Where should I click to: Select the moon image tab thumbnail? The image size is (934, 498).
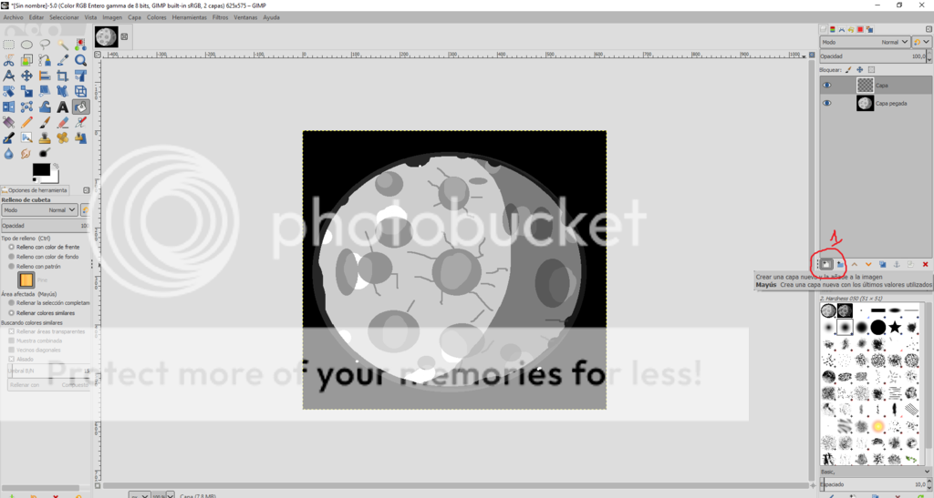(107, 36)
